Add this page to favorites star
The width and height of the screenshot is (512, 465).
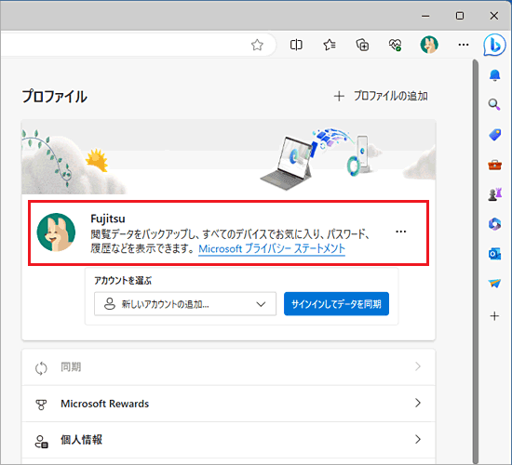tap(257, 45)
